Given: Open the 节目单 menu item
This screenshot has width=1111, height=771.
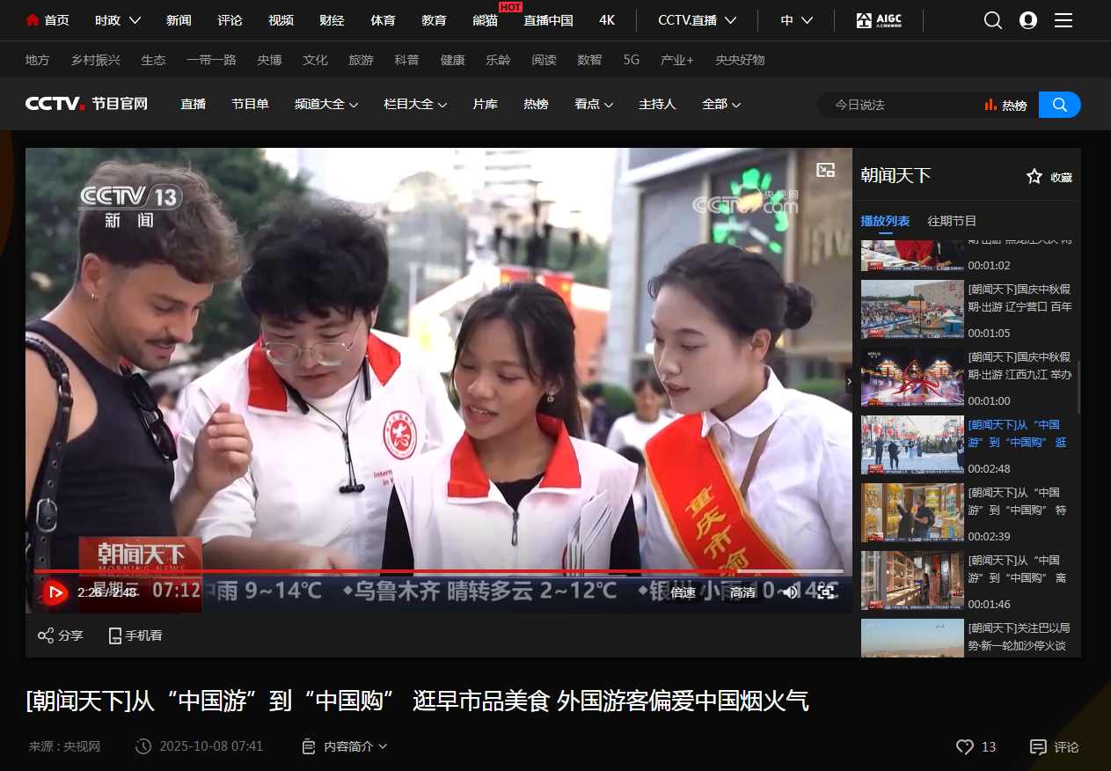Looking at the screenshot, I should [x=250, y=104].
